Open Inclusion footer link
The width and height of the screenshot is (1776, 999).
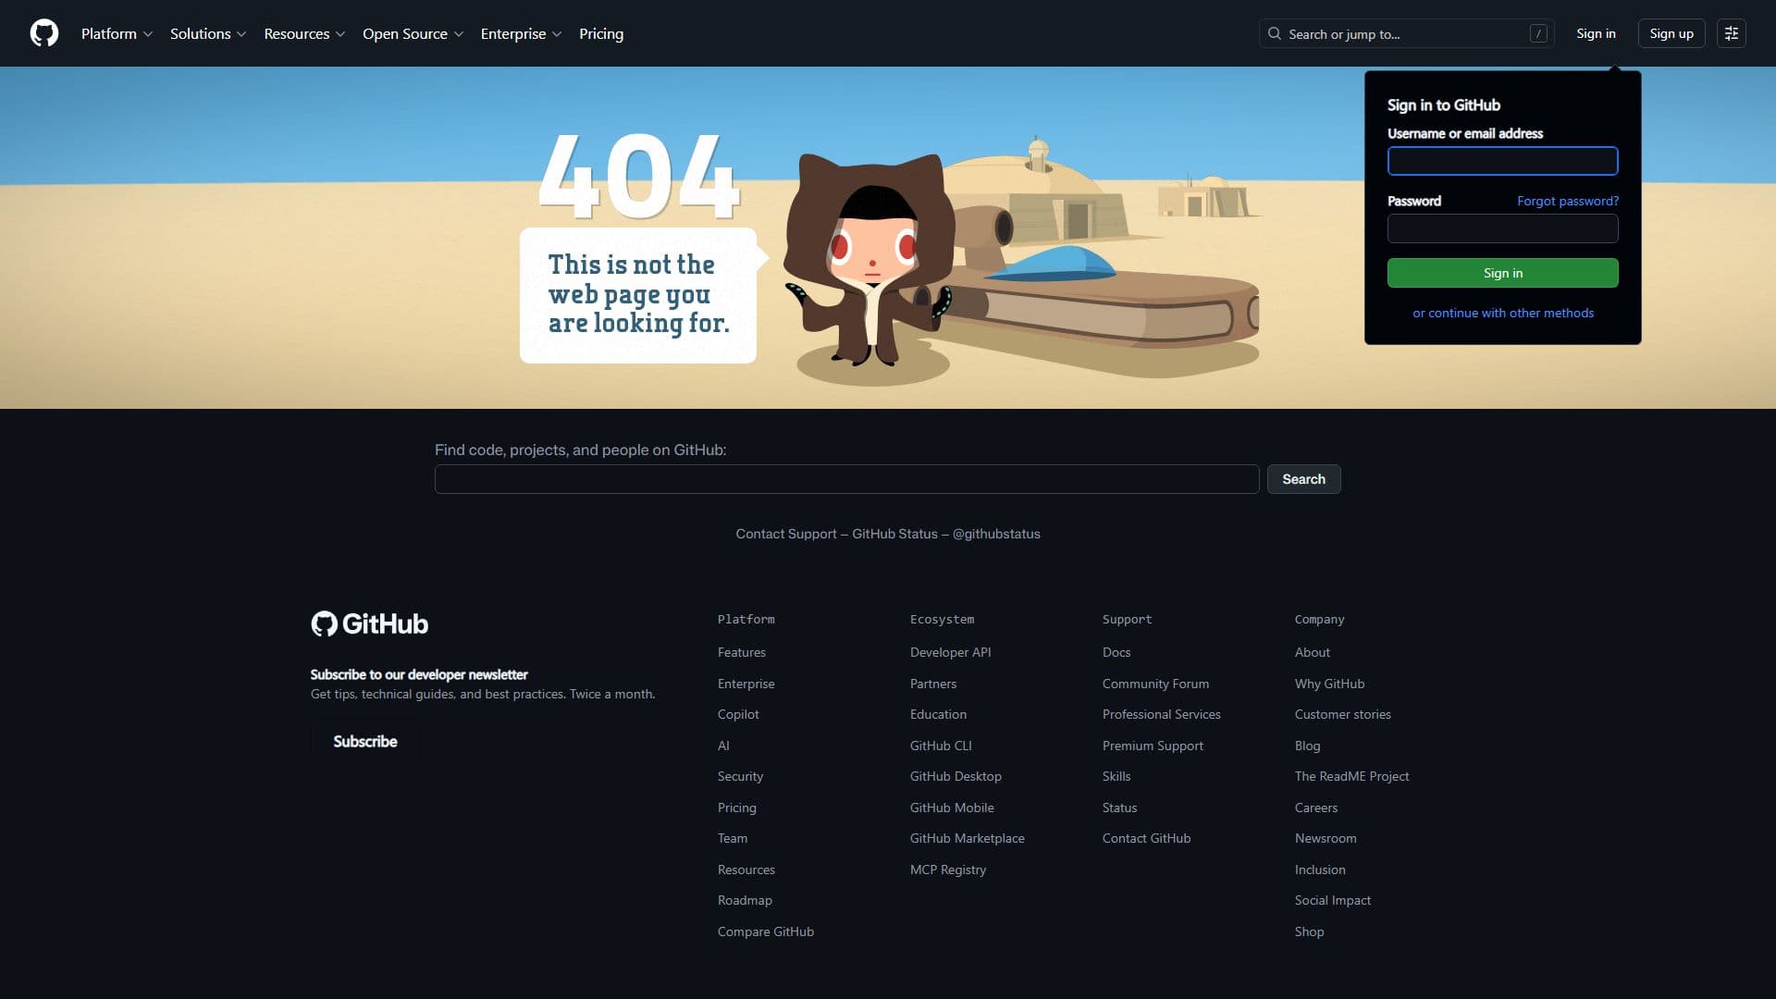[x=1320, y=869]
